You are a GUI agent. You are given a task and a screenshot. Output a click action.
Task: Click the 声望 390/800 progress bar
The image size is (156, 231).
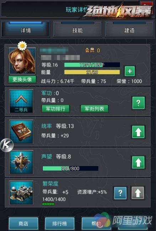coord(71,168)
